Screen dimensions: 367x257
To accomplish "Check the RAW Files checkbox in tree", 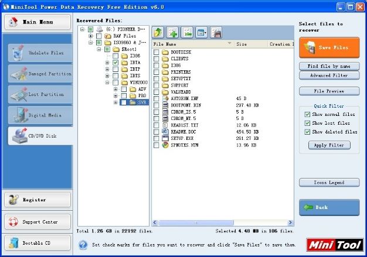I will coord(99,36).
